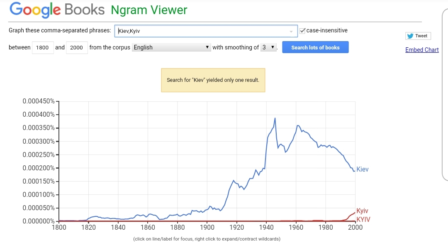
Task: Open the corpus English dropdown
Action: click(x=171, y=47)
